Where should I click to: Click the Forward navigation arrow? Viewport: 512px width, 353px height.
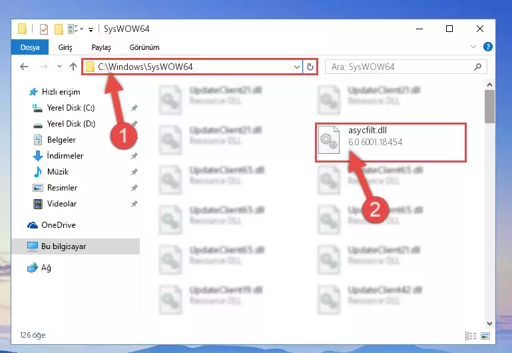(x=43, y=67)
